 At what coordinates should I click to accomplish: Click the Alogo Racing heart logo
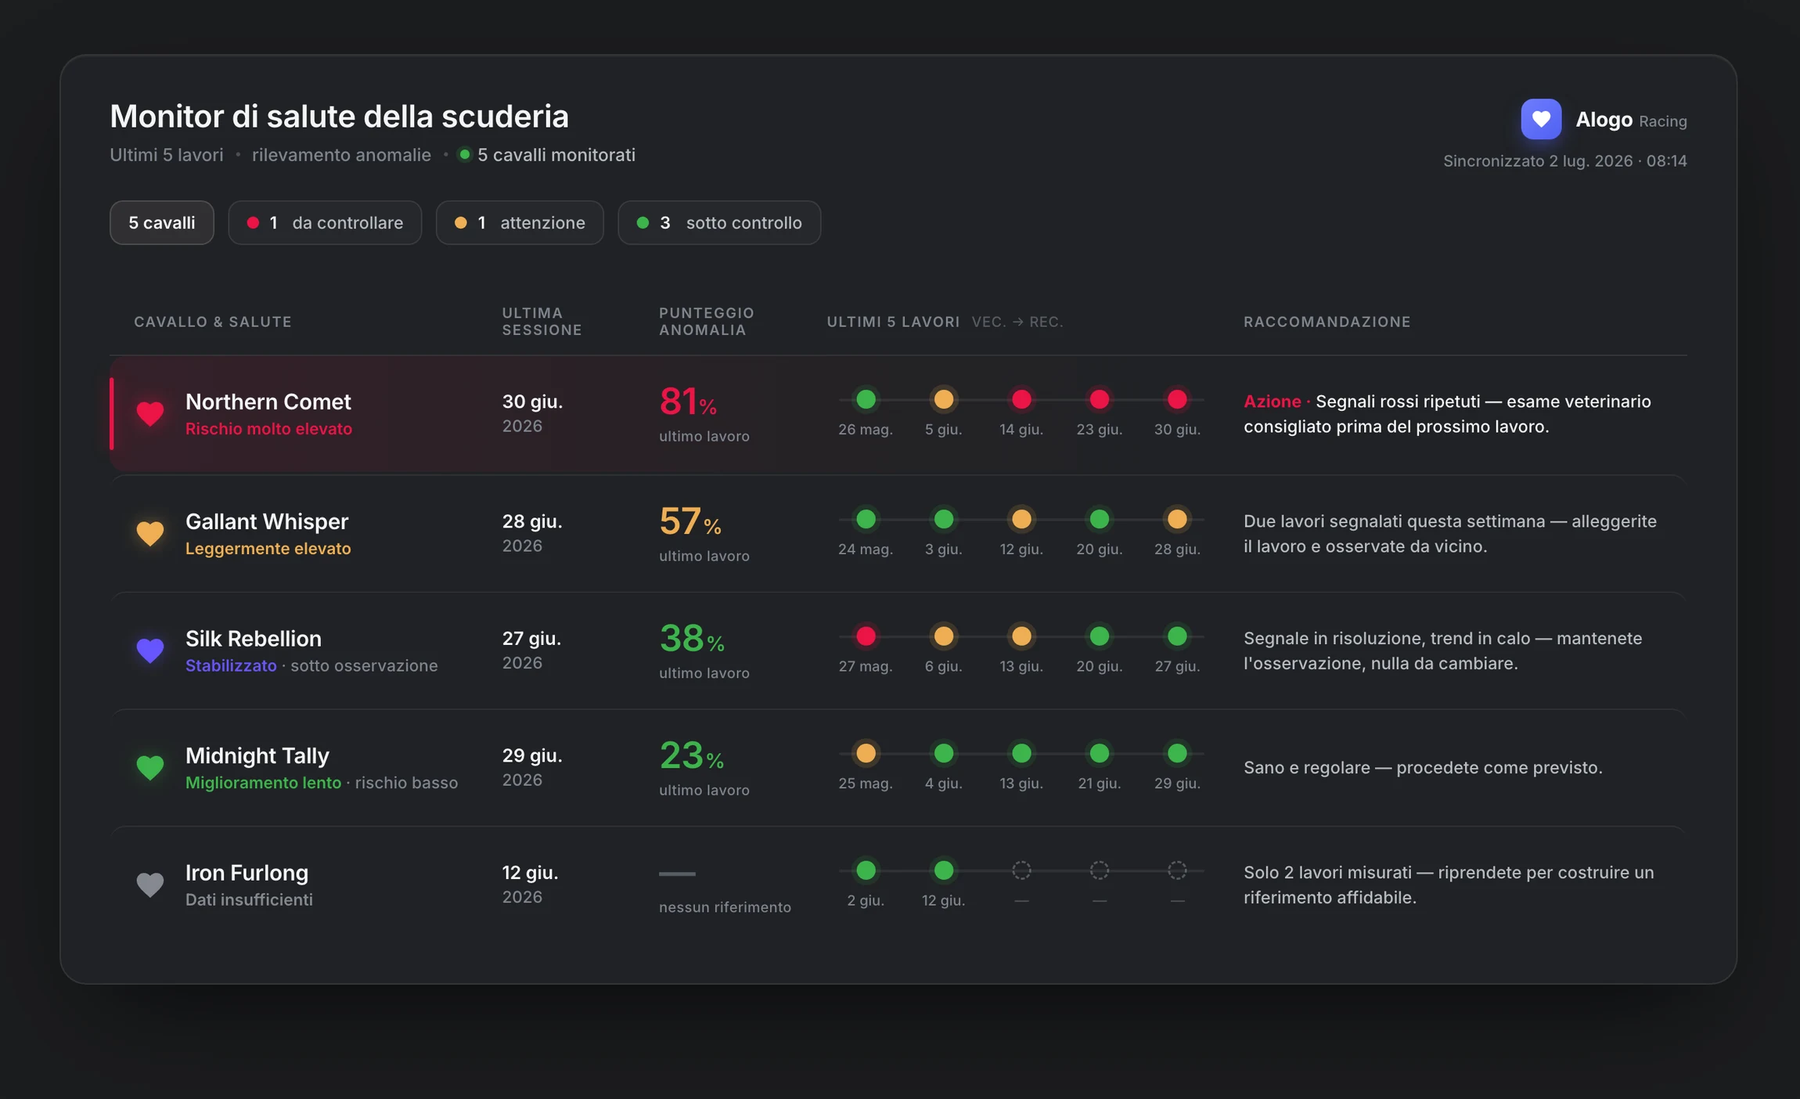point(1540,119)
